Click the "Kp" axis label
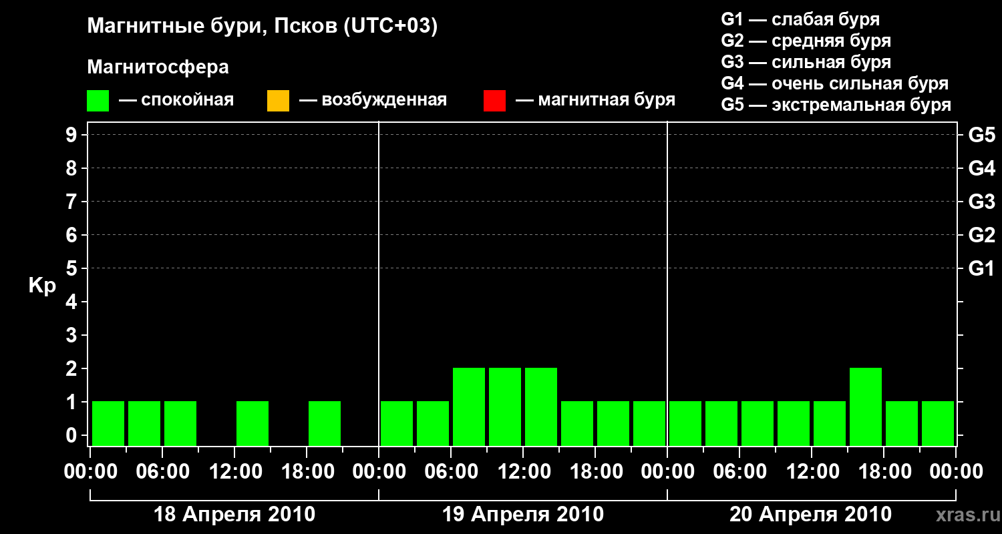The image size is (1002, 534). coord(42,286)
